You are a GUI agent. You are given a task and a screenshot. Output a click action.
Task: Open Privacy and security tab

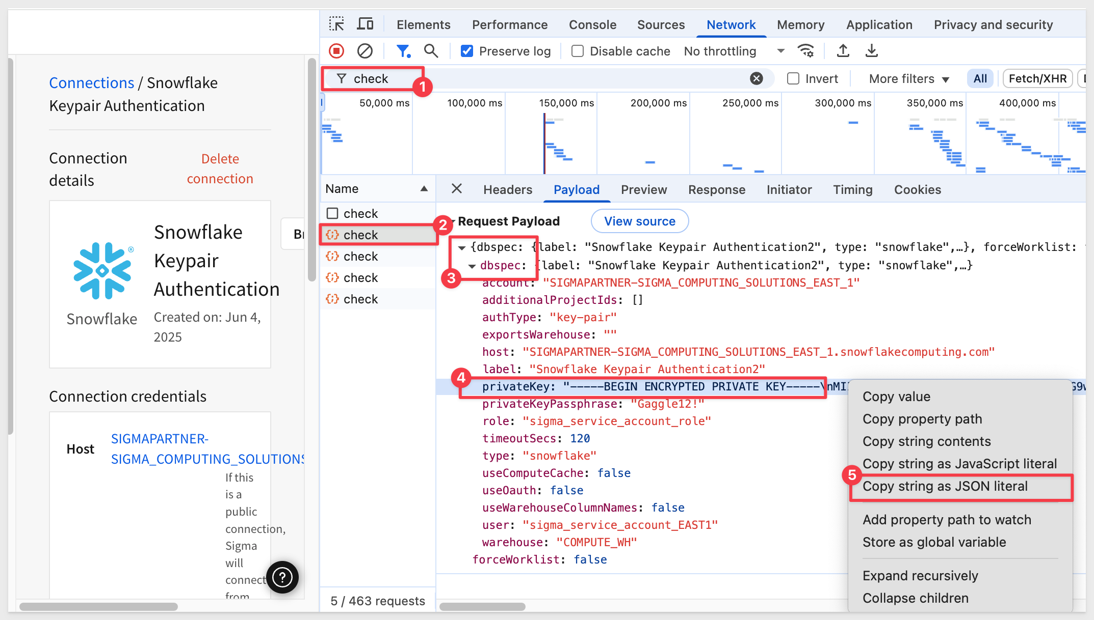993,24
